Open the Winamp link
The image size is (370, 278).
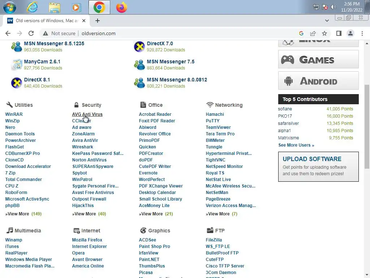click(x=14, y=240)
